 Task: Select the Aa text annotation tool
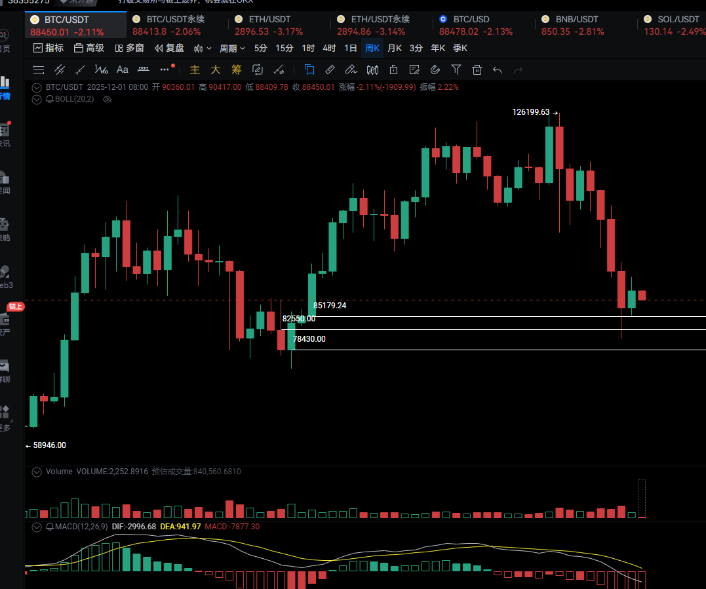coord(122,70)
